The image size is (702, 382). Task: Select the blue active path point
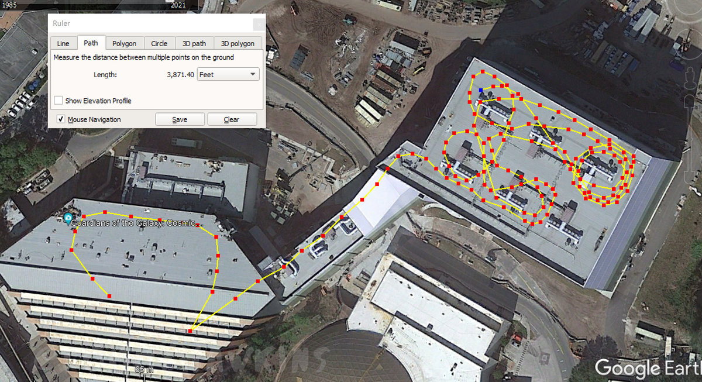click(x=481, y=90)
